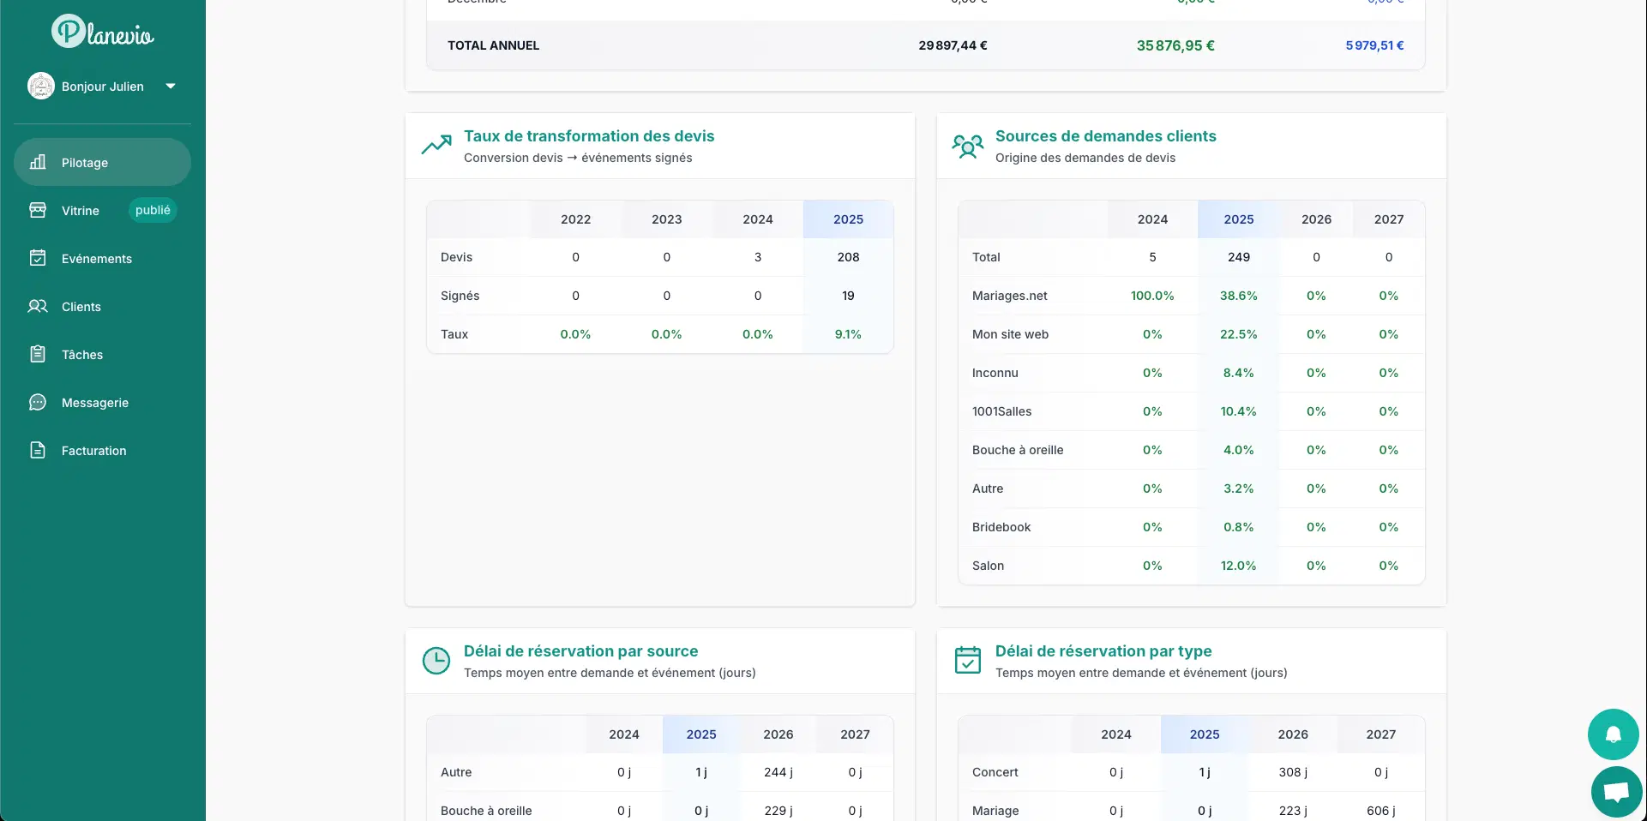Click the Facturation document icon
This screenshot has height=821, width=1647.
pos(38,450)
